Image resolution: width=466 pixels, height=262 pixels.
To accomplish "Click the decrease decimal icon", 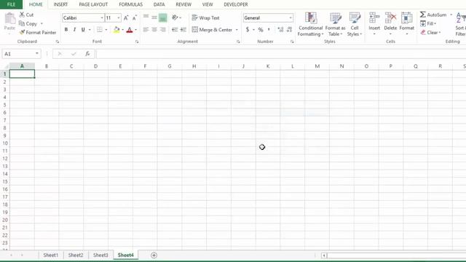I will [x=289, y=29].
